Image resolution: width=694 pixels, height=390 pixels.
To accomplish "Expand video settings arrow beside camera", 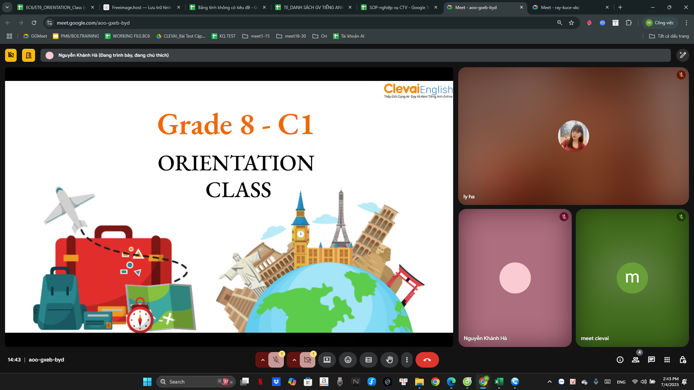I will point(294,360).
